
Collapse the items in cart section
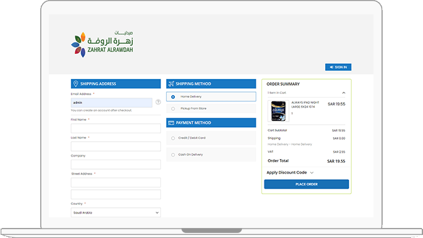click(343, 93)
